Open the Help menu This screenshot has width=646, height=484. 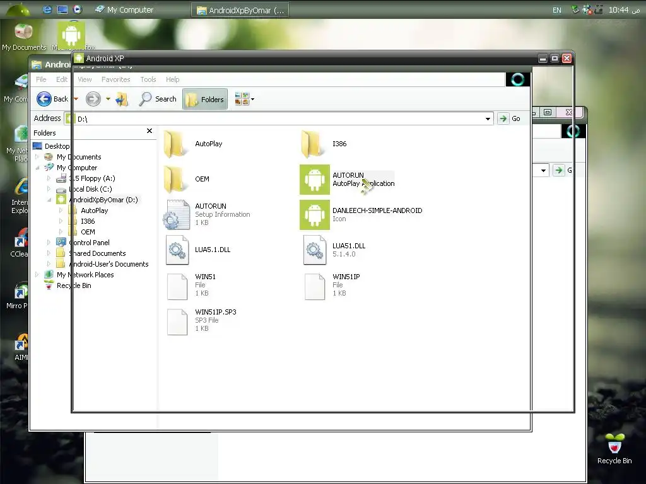click(173, 79)
